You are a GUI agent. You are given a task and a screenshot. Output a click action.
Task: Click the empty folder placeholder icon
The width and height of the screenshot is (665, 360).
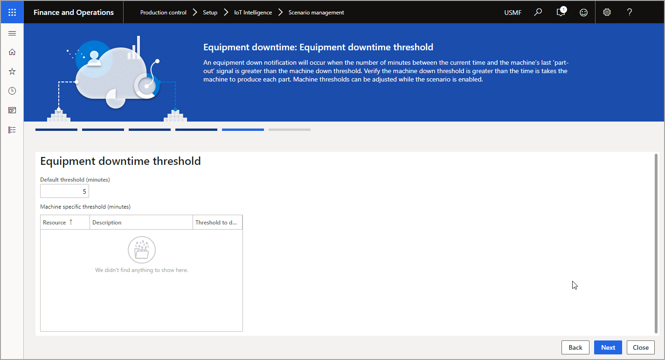[x=141, y=251]
